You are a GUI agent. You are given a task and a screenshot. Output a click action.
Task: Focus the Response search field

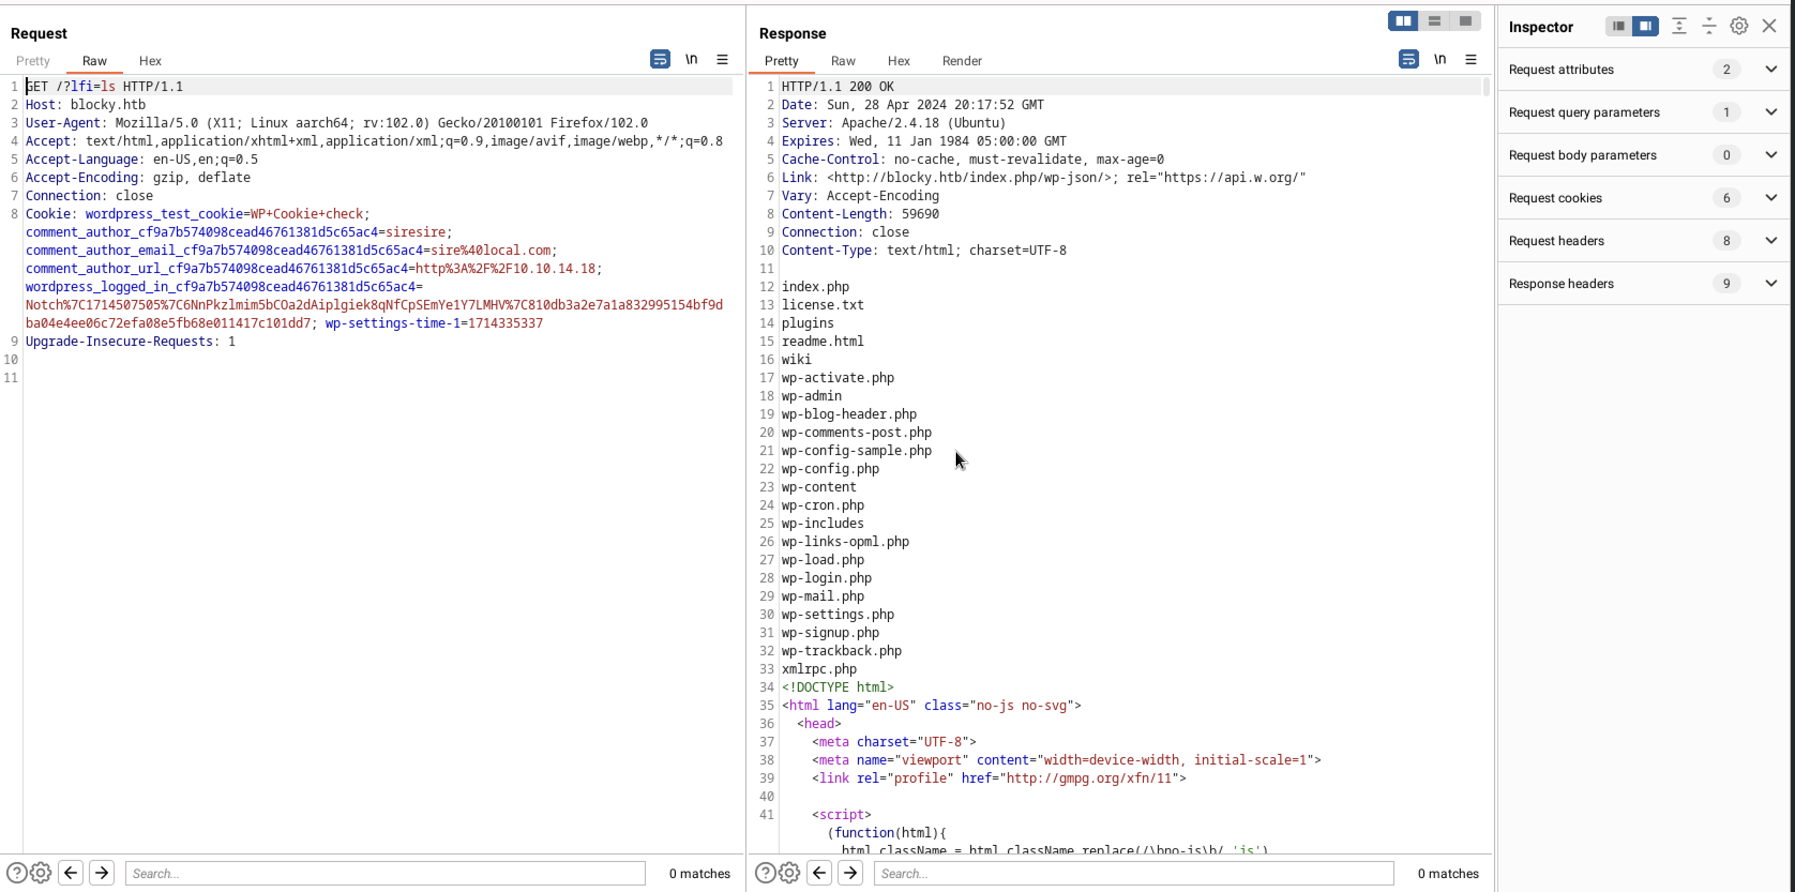tap(1134, 873)
